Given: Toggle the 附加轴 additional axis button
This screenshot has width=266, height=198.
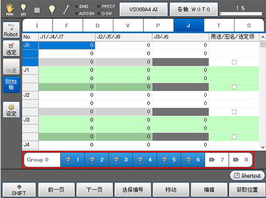Looking at the screenshot, I should pyautogui.click(x=11, y=85).
